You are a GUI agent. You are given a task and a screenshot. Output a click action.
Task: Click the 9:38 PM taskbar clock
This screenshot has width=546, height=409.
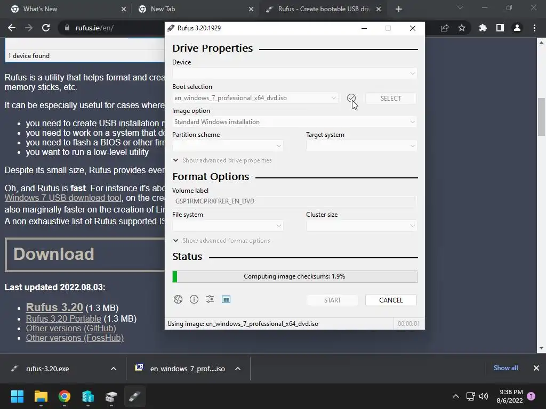(510, 396)
